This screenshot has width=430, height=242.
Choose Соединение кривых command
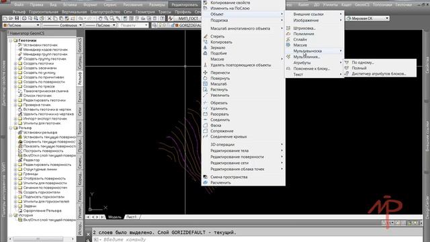(x=228, y=136)
